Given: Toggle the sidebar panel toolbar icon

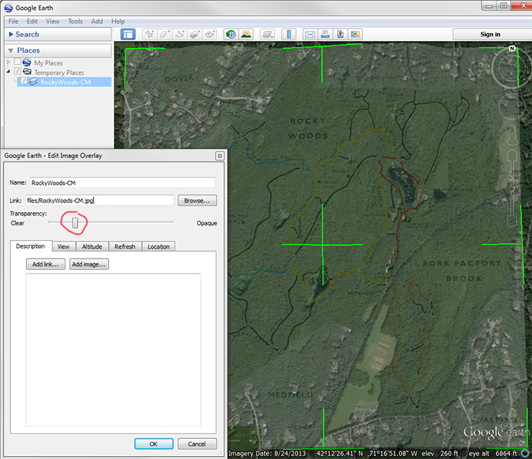Looking at the screenshot, I should point(128,34).
